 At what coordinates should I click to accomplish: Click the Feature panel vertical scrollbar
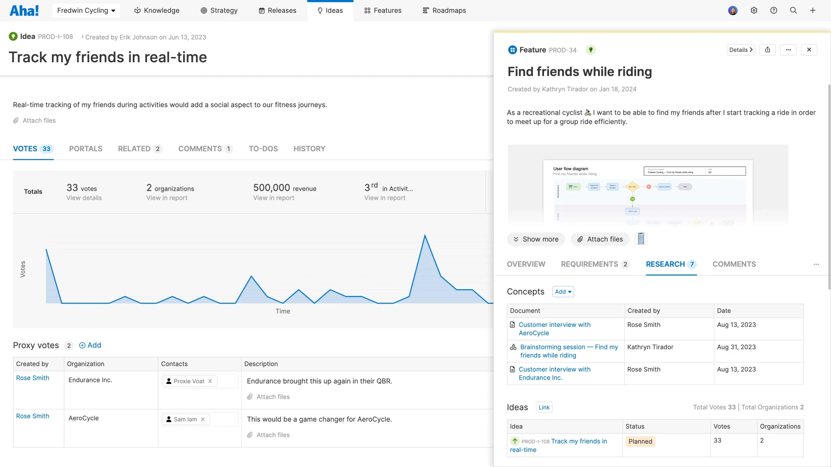(829, 186)
